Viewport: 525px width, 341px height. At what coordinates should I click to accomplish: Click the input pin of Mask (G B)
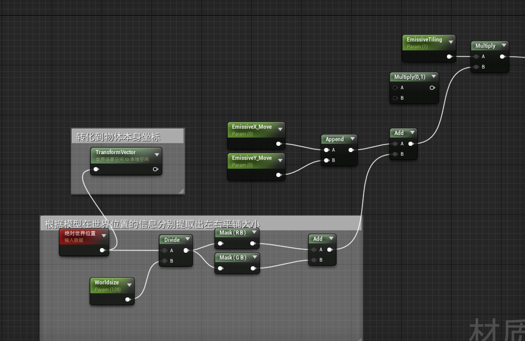click(x=221, y=268)
